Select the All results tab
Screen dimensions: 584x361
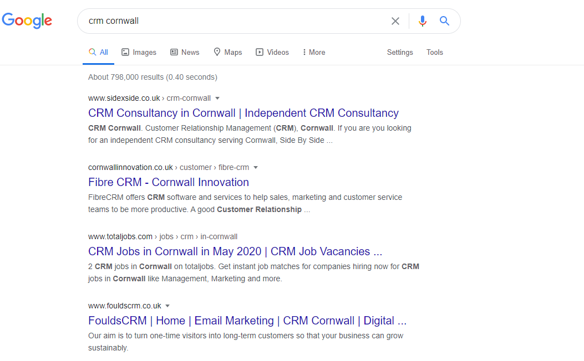click(x=98, y=53)
